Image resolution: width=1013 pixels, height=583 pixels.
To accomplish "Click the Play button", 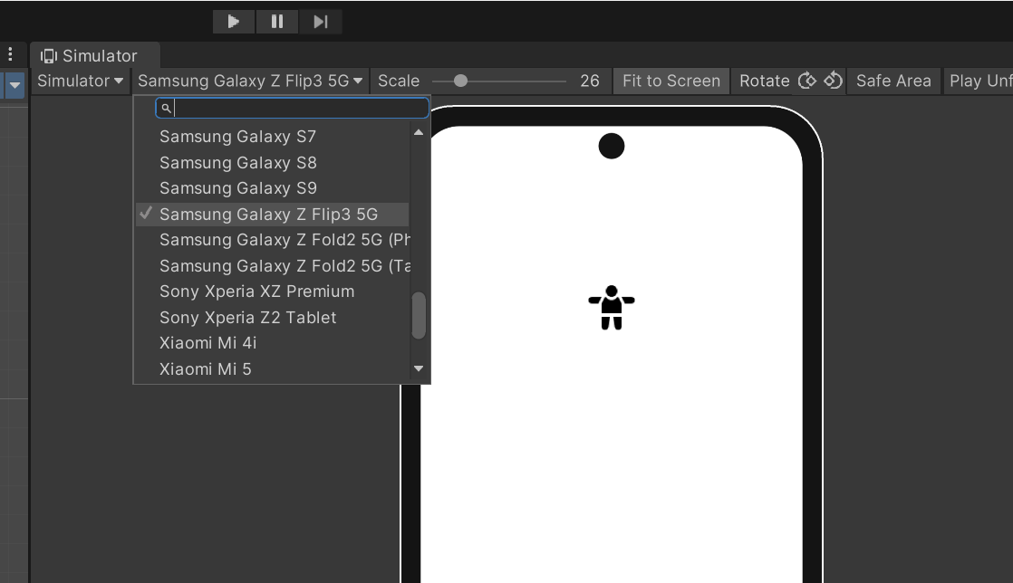I will point(234,22).
